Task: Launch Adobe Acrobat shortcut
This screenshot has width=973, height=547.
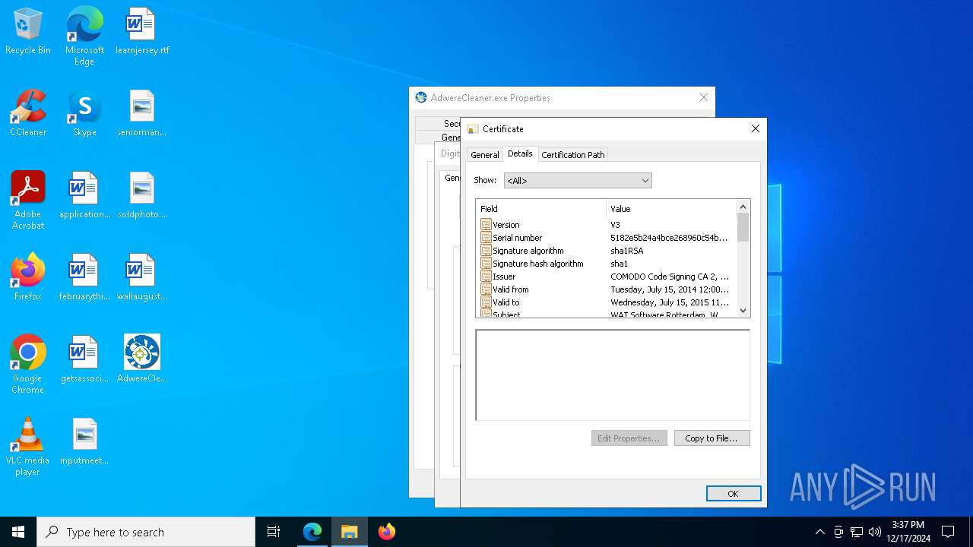Action: point(28,201)
